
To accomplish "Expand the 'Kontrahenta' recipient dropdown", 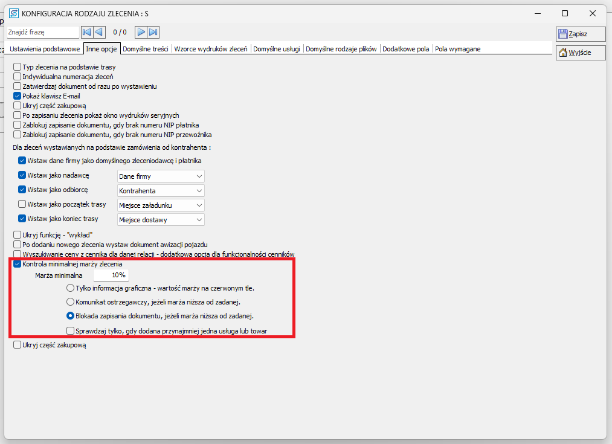I will pyautogui.click(x=161, y=191).
